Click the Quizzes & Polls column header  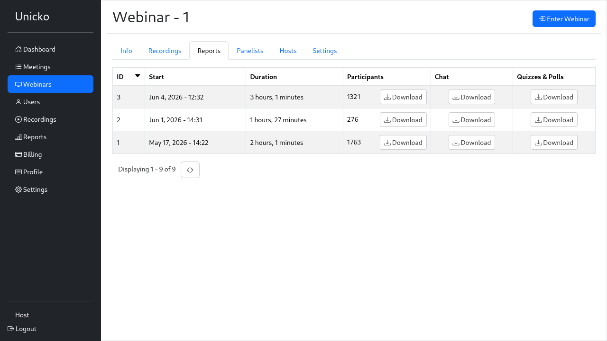(554, 77)
